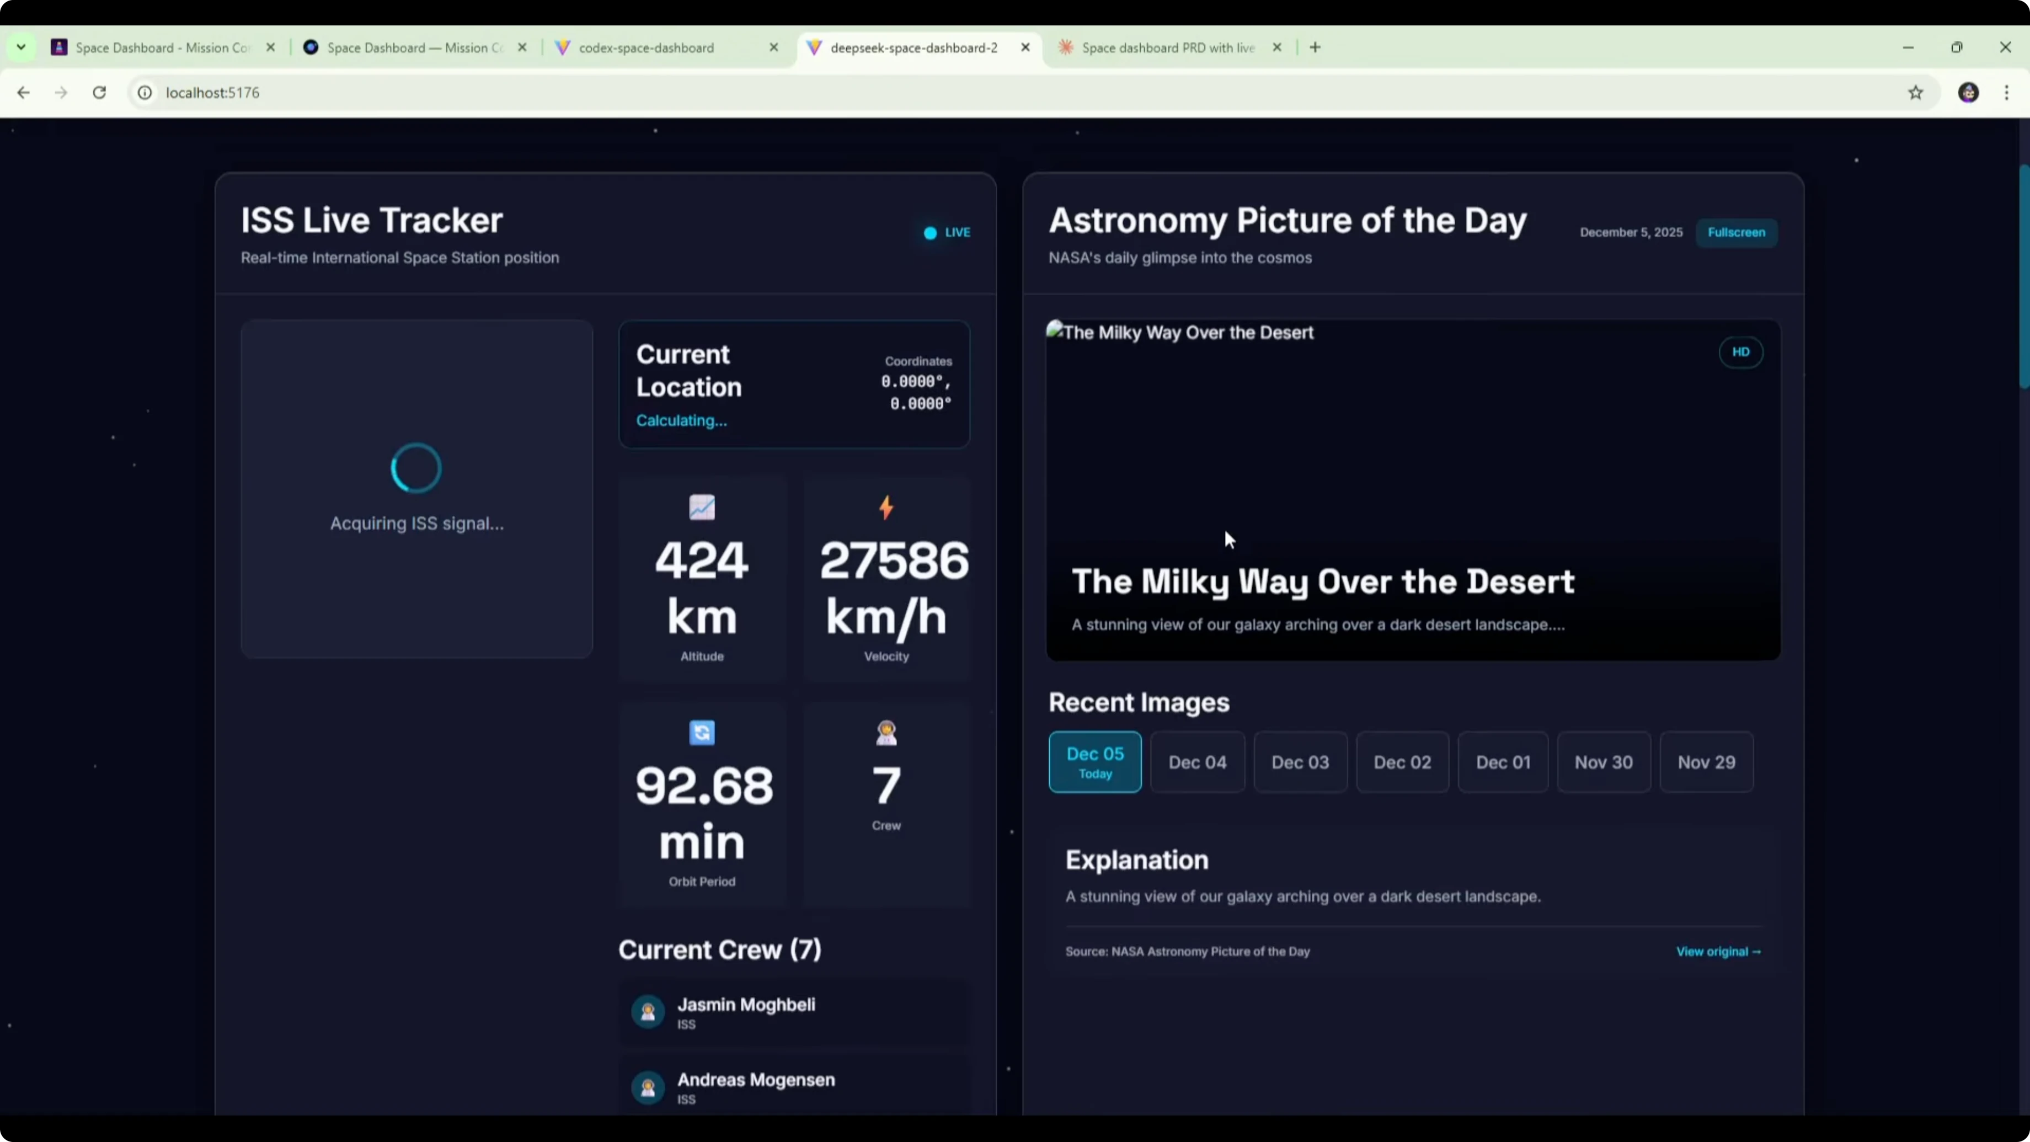Click Andreas Mogensen's avatar icon
Screen dimensions: 2030x1142
coord(648,1087)
